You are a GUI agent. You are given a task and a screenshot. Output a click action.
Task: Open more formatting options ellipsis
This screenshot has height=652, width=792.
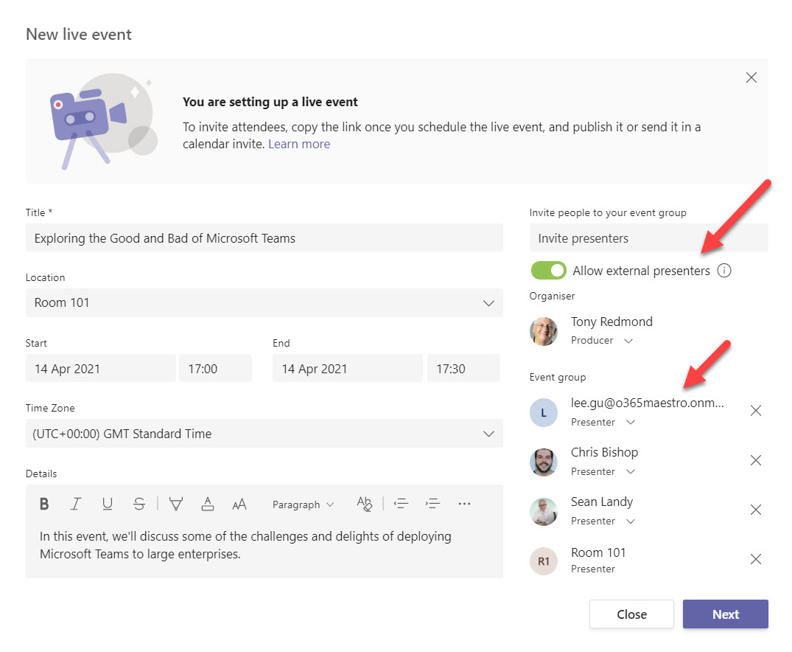tap(464, 504)
